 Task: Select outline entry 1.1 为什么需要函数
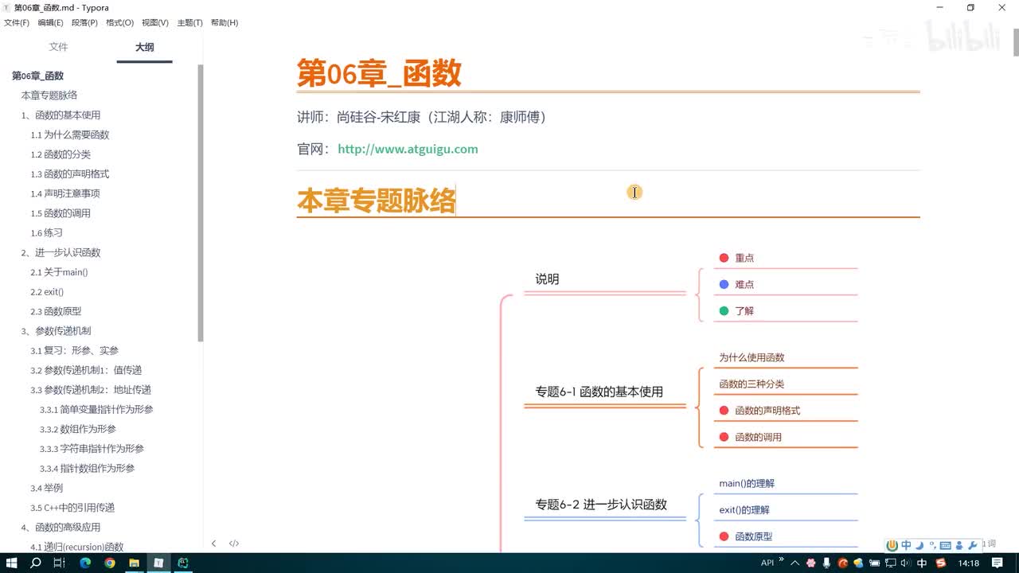[x=70, y=135]
